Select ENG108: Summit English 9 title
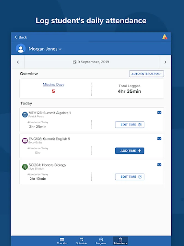 click(x=49, y=139)
